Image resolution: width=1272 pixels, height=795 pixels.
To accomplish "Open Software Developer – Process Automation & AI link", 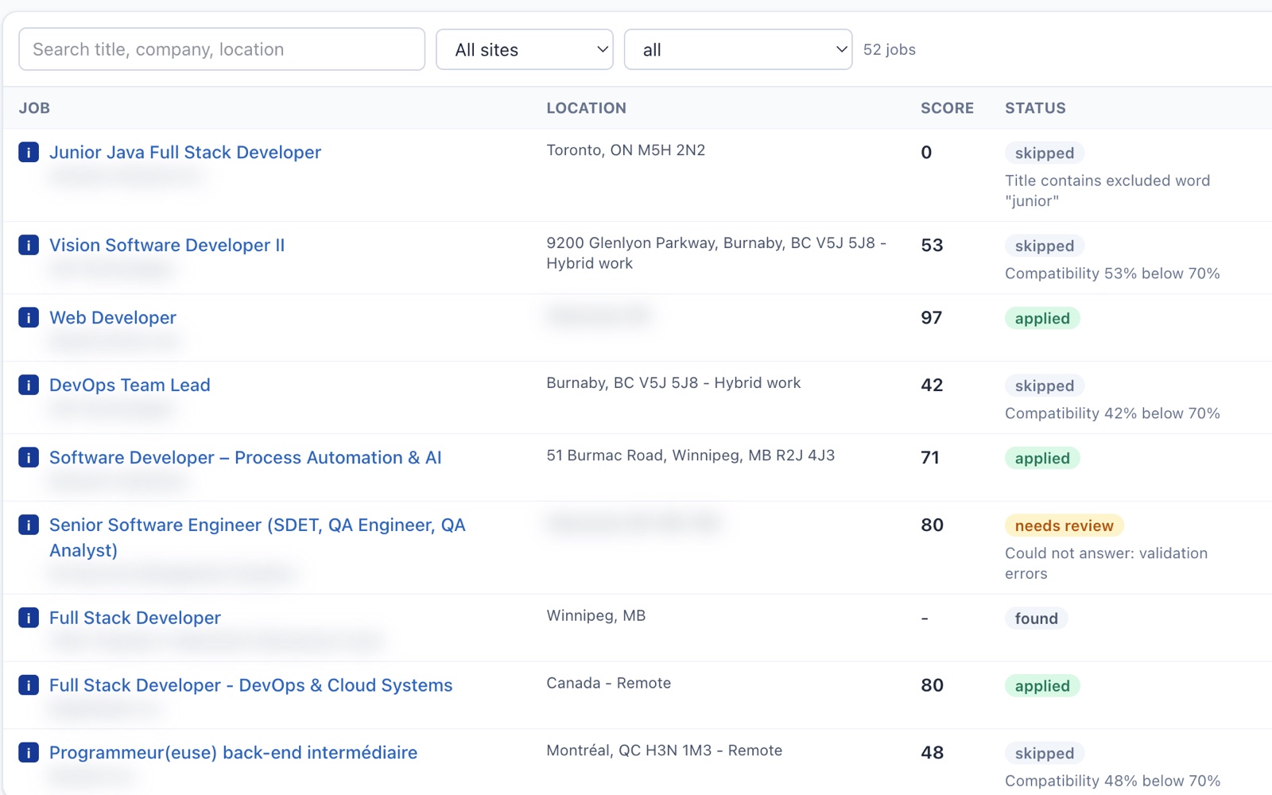I will pyautogui.click(x=246, y=457).
